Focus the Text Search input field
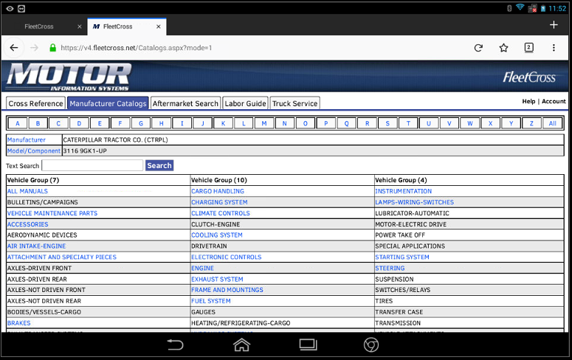 point(92,165)
